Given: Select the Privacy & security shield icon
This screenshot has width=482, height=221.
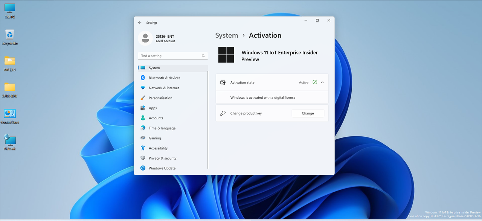Looking at the screenshot, I should coord(143,158).
